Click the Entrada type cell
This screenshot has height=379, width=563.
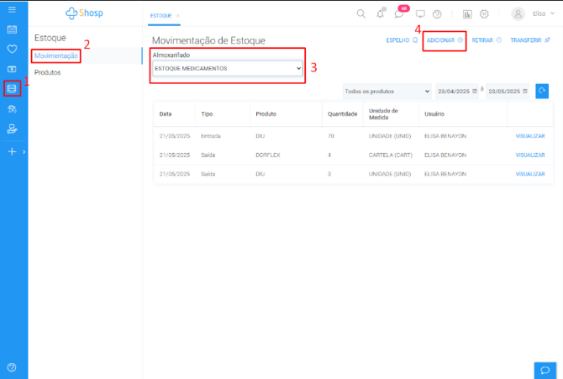click(x=211, y=136)
